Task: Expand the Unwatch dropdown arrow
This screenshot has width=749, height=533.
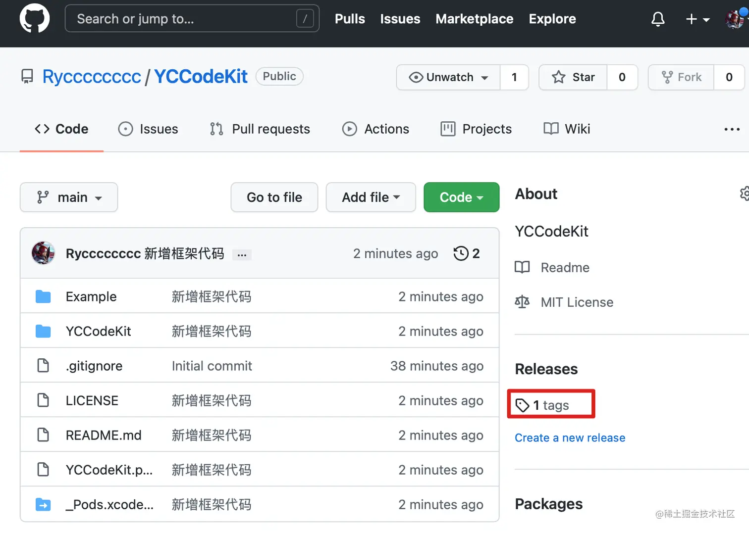Action: click(484, 78)
